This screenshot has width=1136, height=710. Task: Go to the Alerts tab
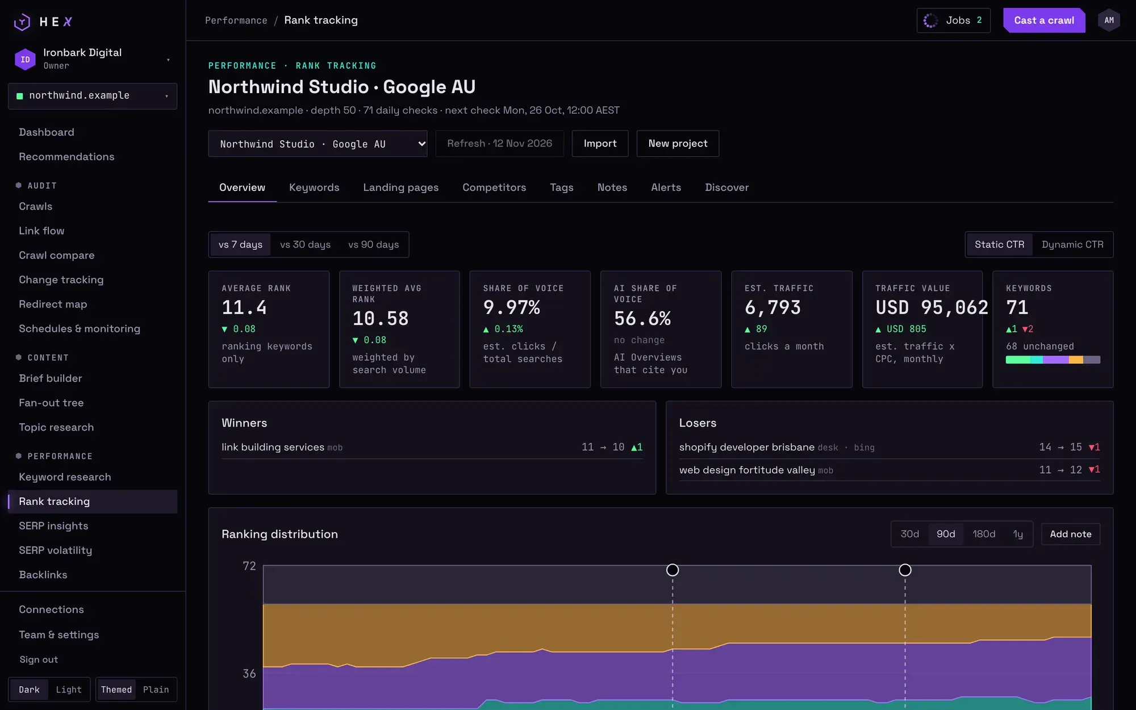(666, 187)
